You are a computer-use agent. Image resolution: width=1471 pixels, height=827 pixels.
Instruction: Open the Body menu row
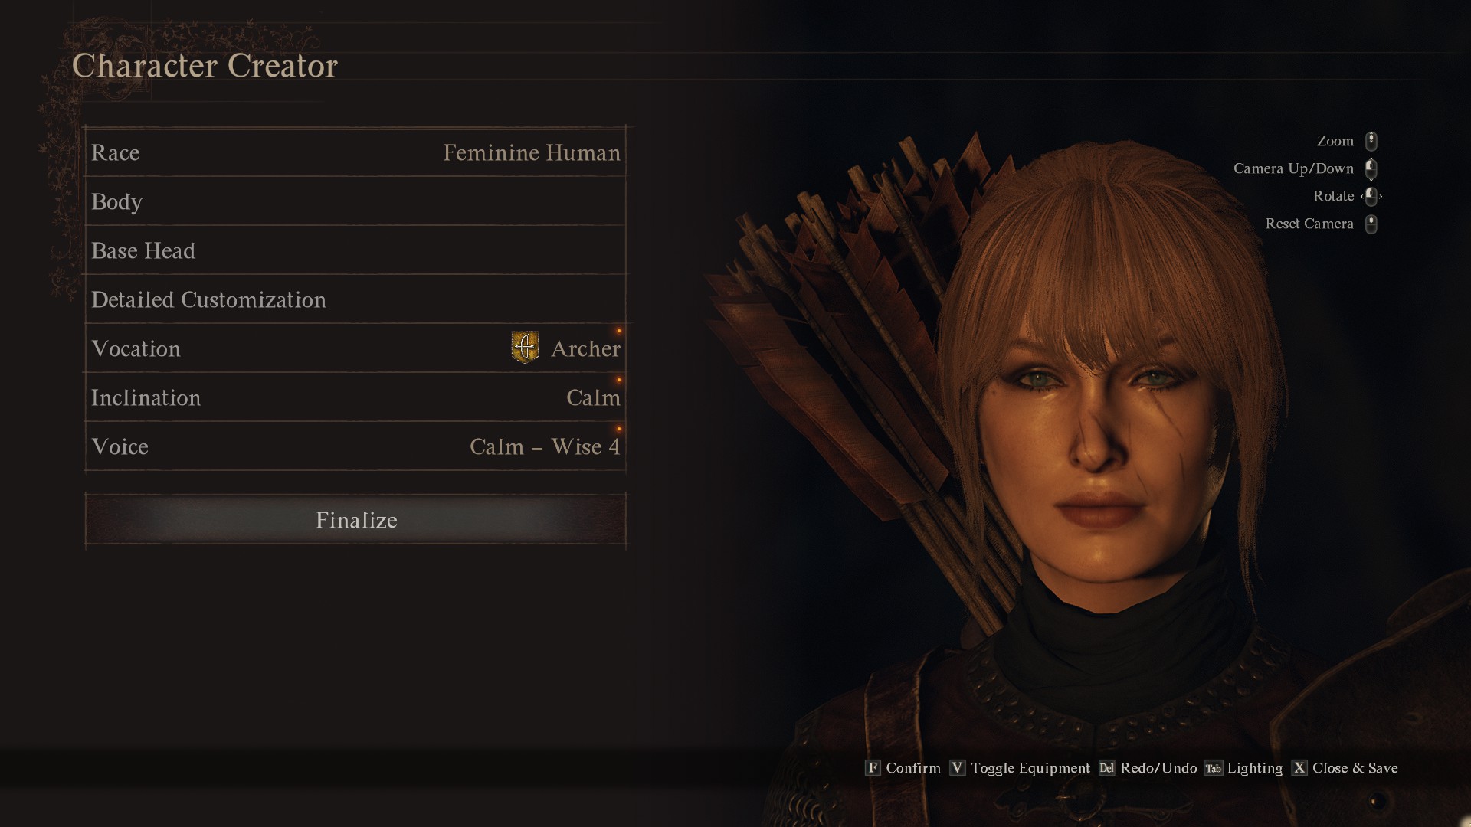[x=355, y=201]
